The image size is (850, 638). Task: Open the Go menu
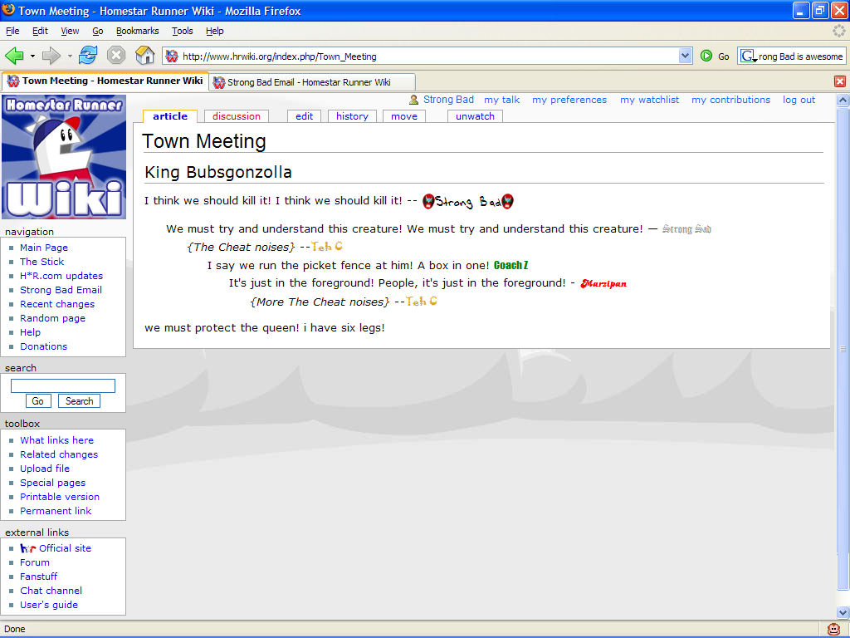98,31
